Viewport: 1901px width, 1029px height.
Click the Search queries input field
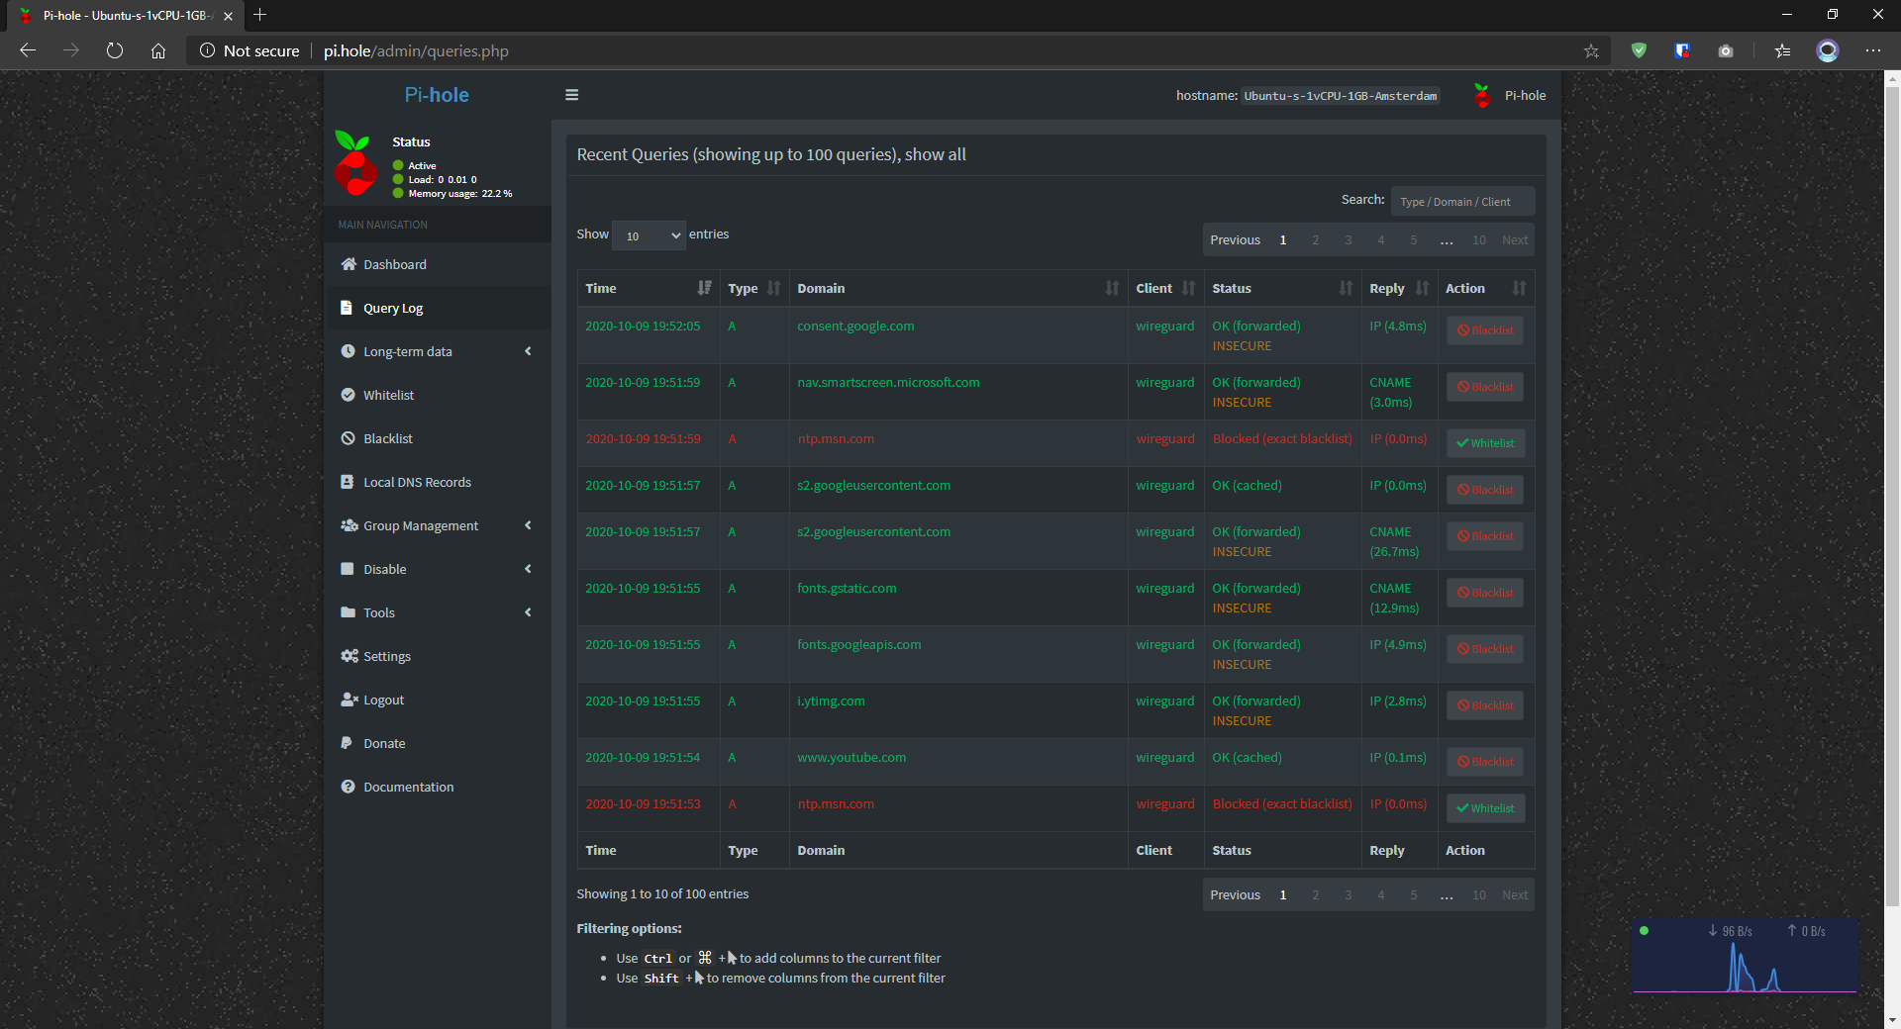[1461, 201]
